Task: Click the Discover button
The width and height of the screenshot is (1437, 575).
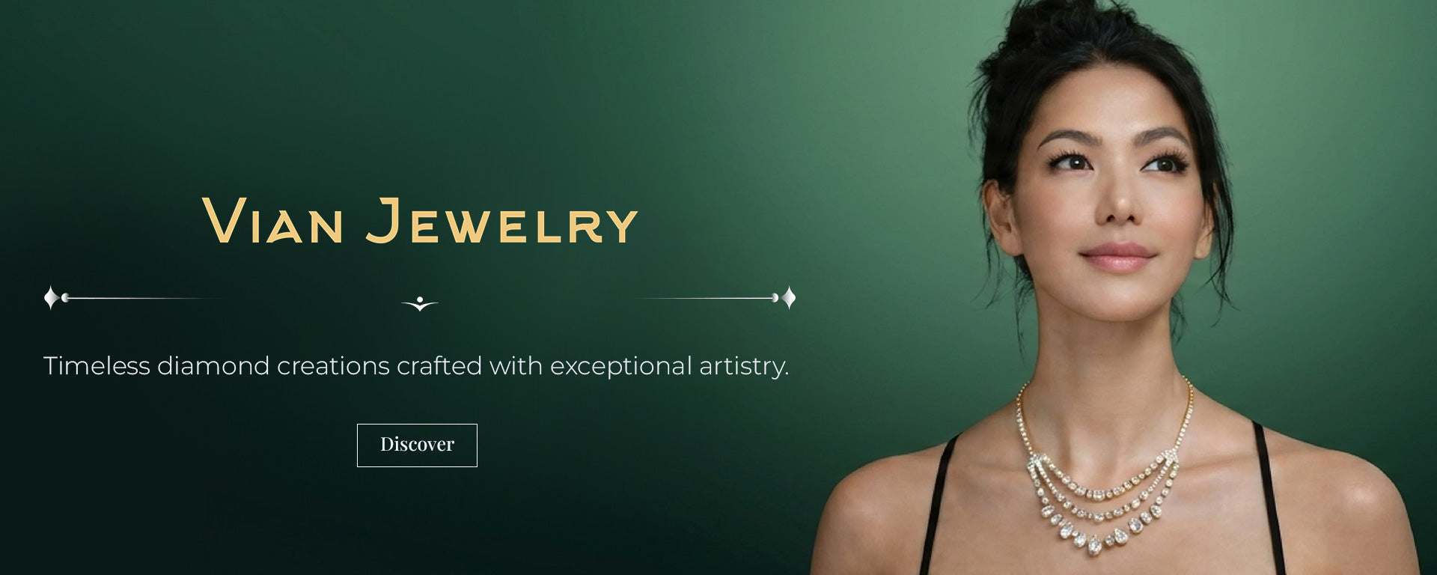Action: pyautogui.click(x=417, y=445)
